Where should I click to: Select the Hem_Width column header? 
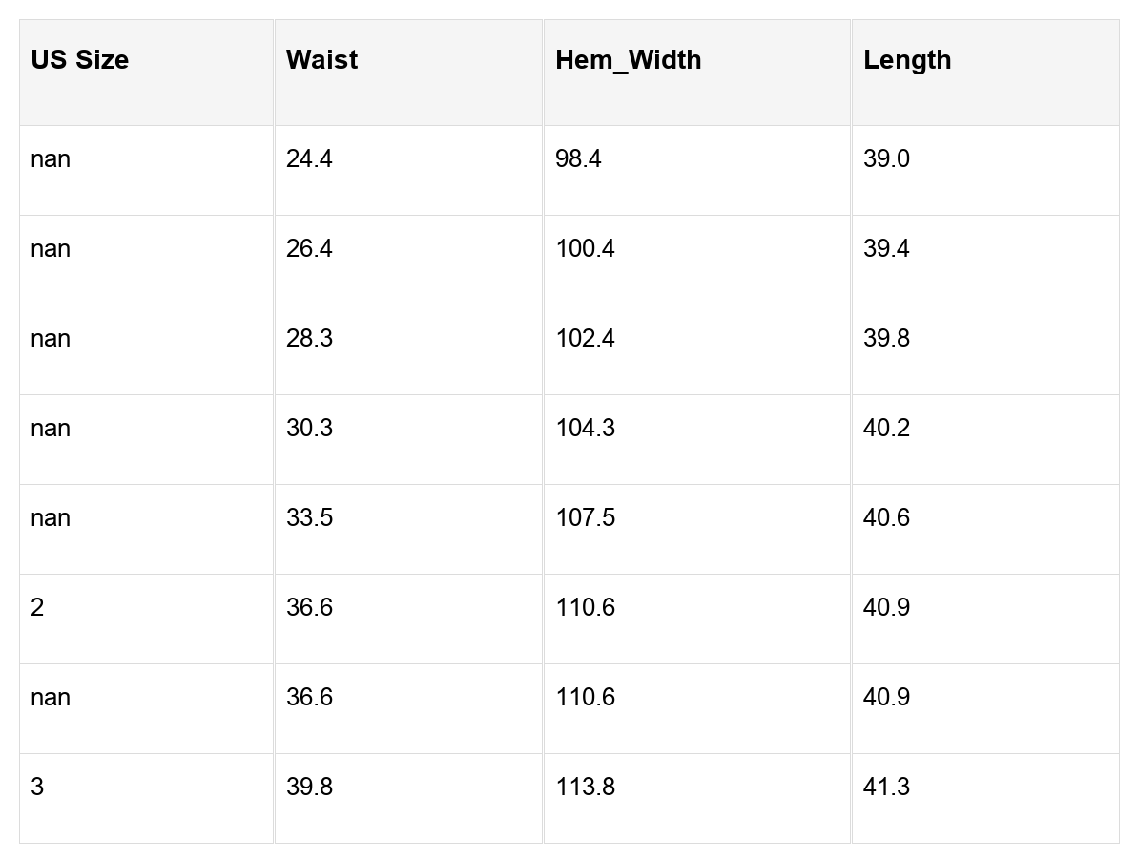pyautogui.click(x=696, y=73)
